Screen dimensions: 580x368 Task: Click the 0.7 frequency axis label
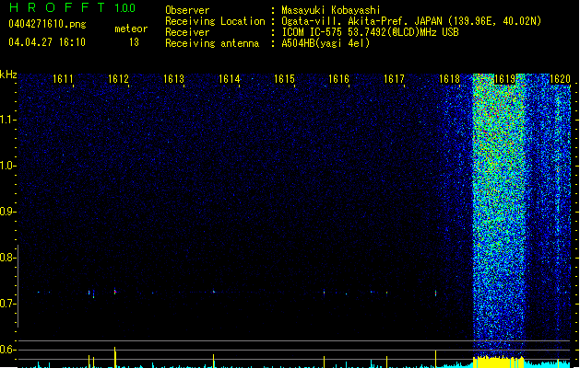click(x=8, y=304)
